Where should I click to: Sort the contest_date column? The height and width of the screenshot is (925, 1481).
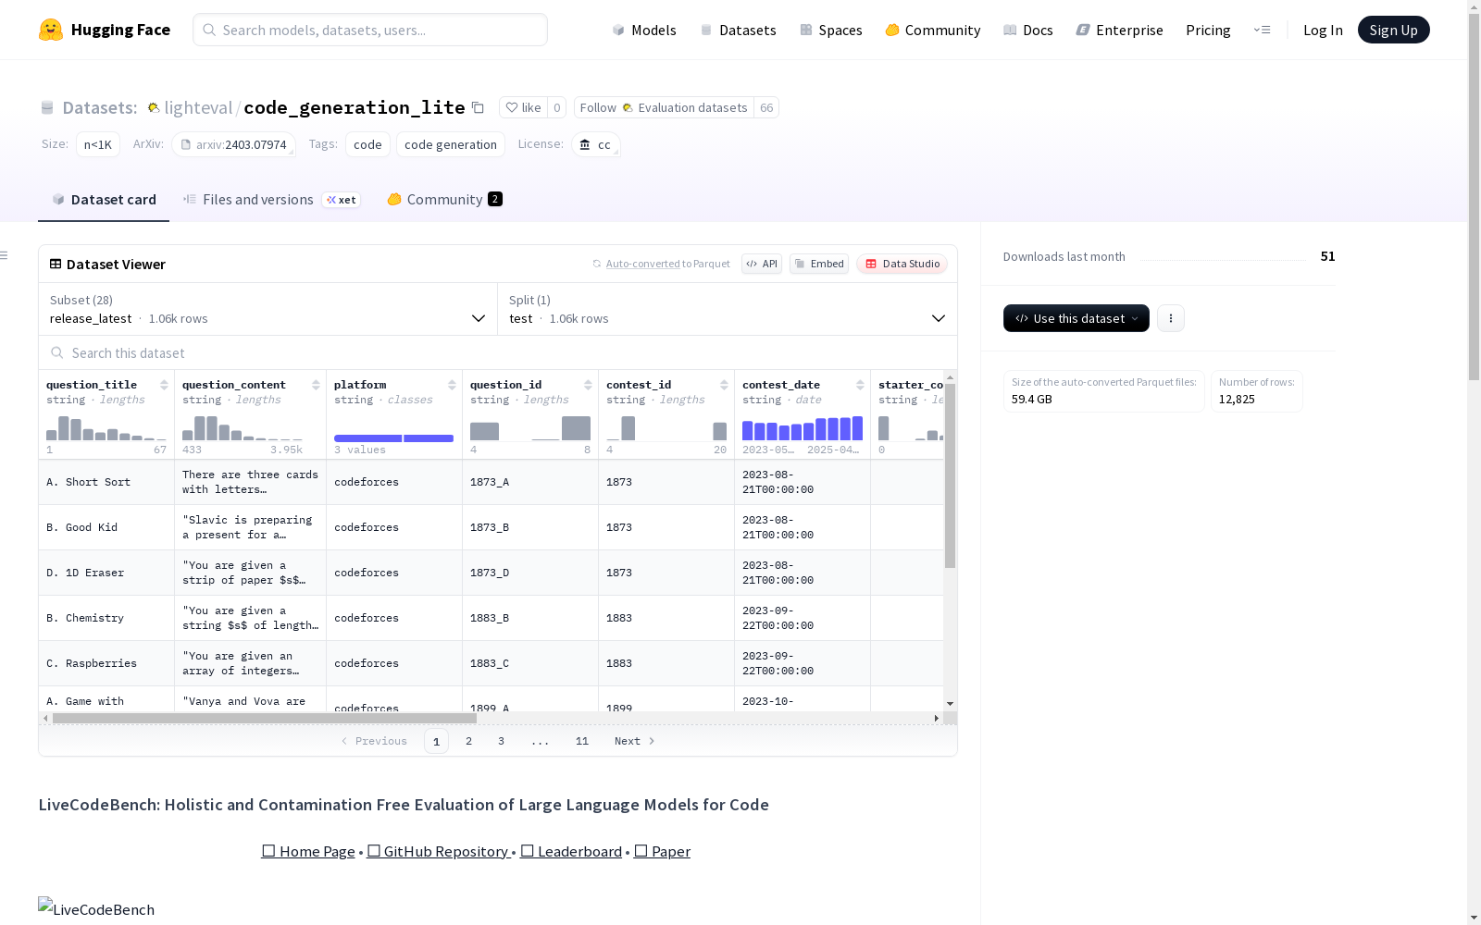coord(860,385)
